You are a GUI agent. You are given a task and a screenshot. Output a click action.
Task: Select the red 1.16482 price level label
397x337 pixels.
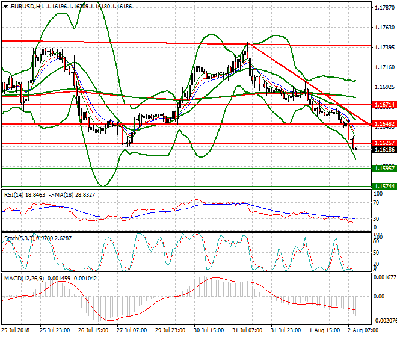384,123
